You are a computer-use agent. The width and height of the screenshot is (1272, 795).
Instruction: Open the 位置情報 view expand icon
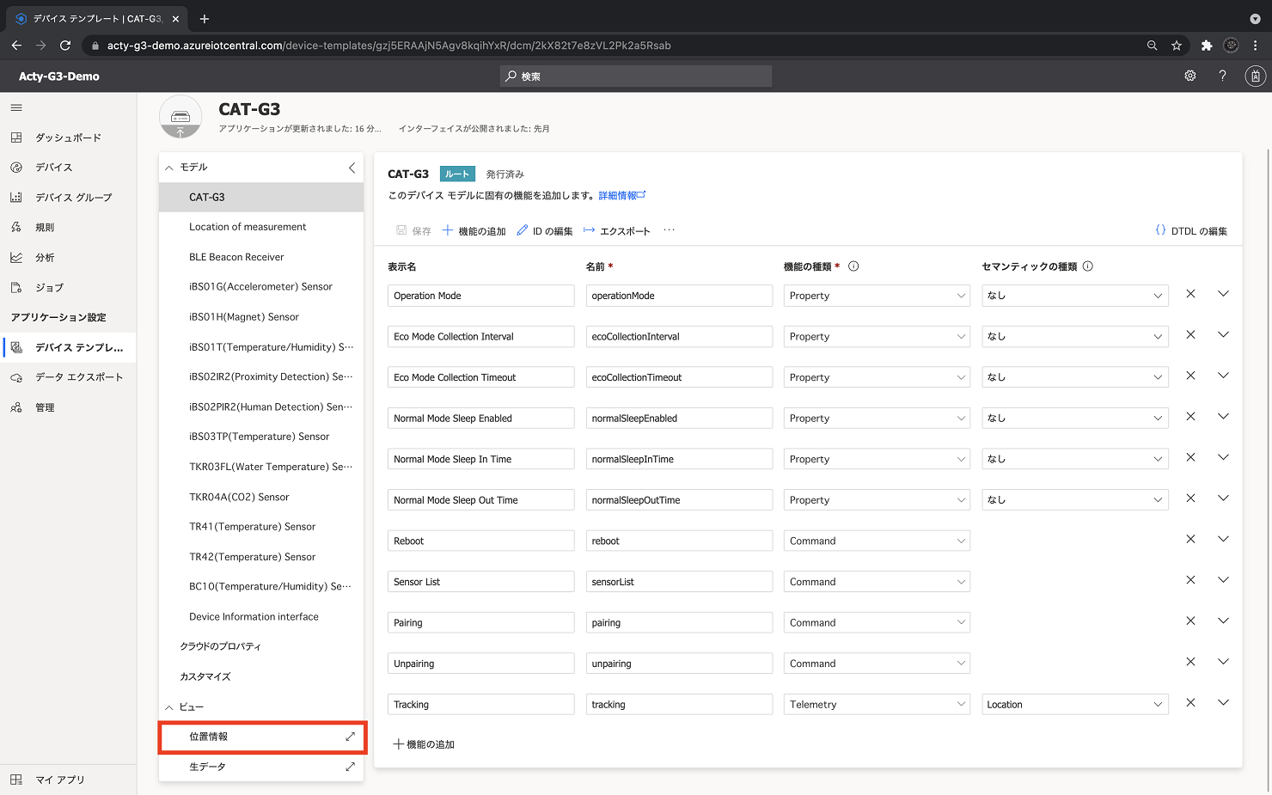point(350,737)
